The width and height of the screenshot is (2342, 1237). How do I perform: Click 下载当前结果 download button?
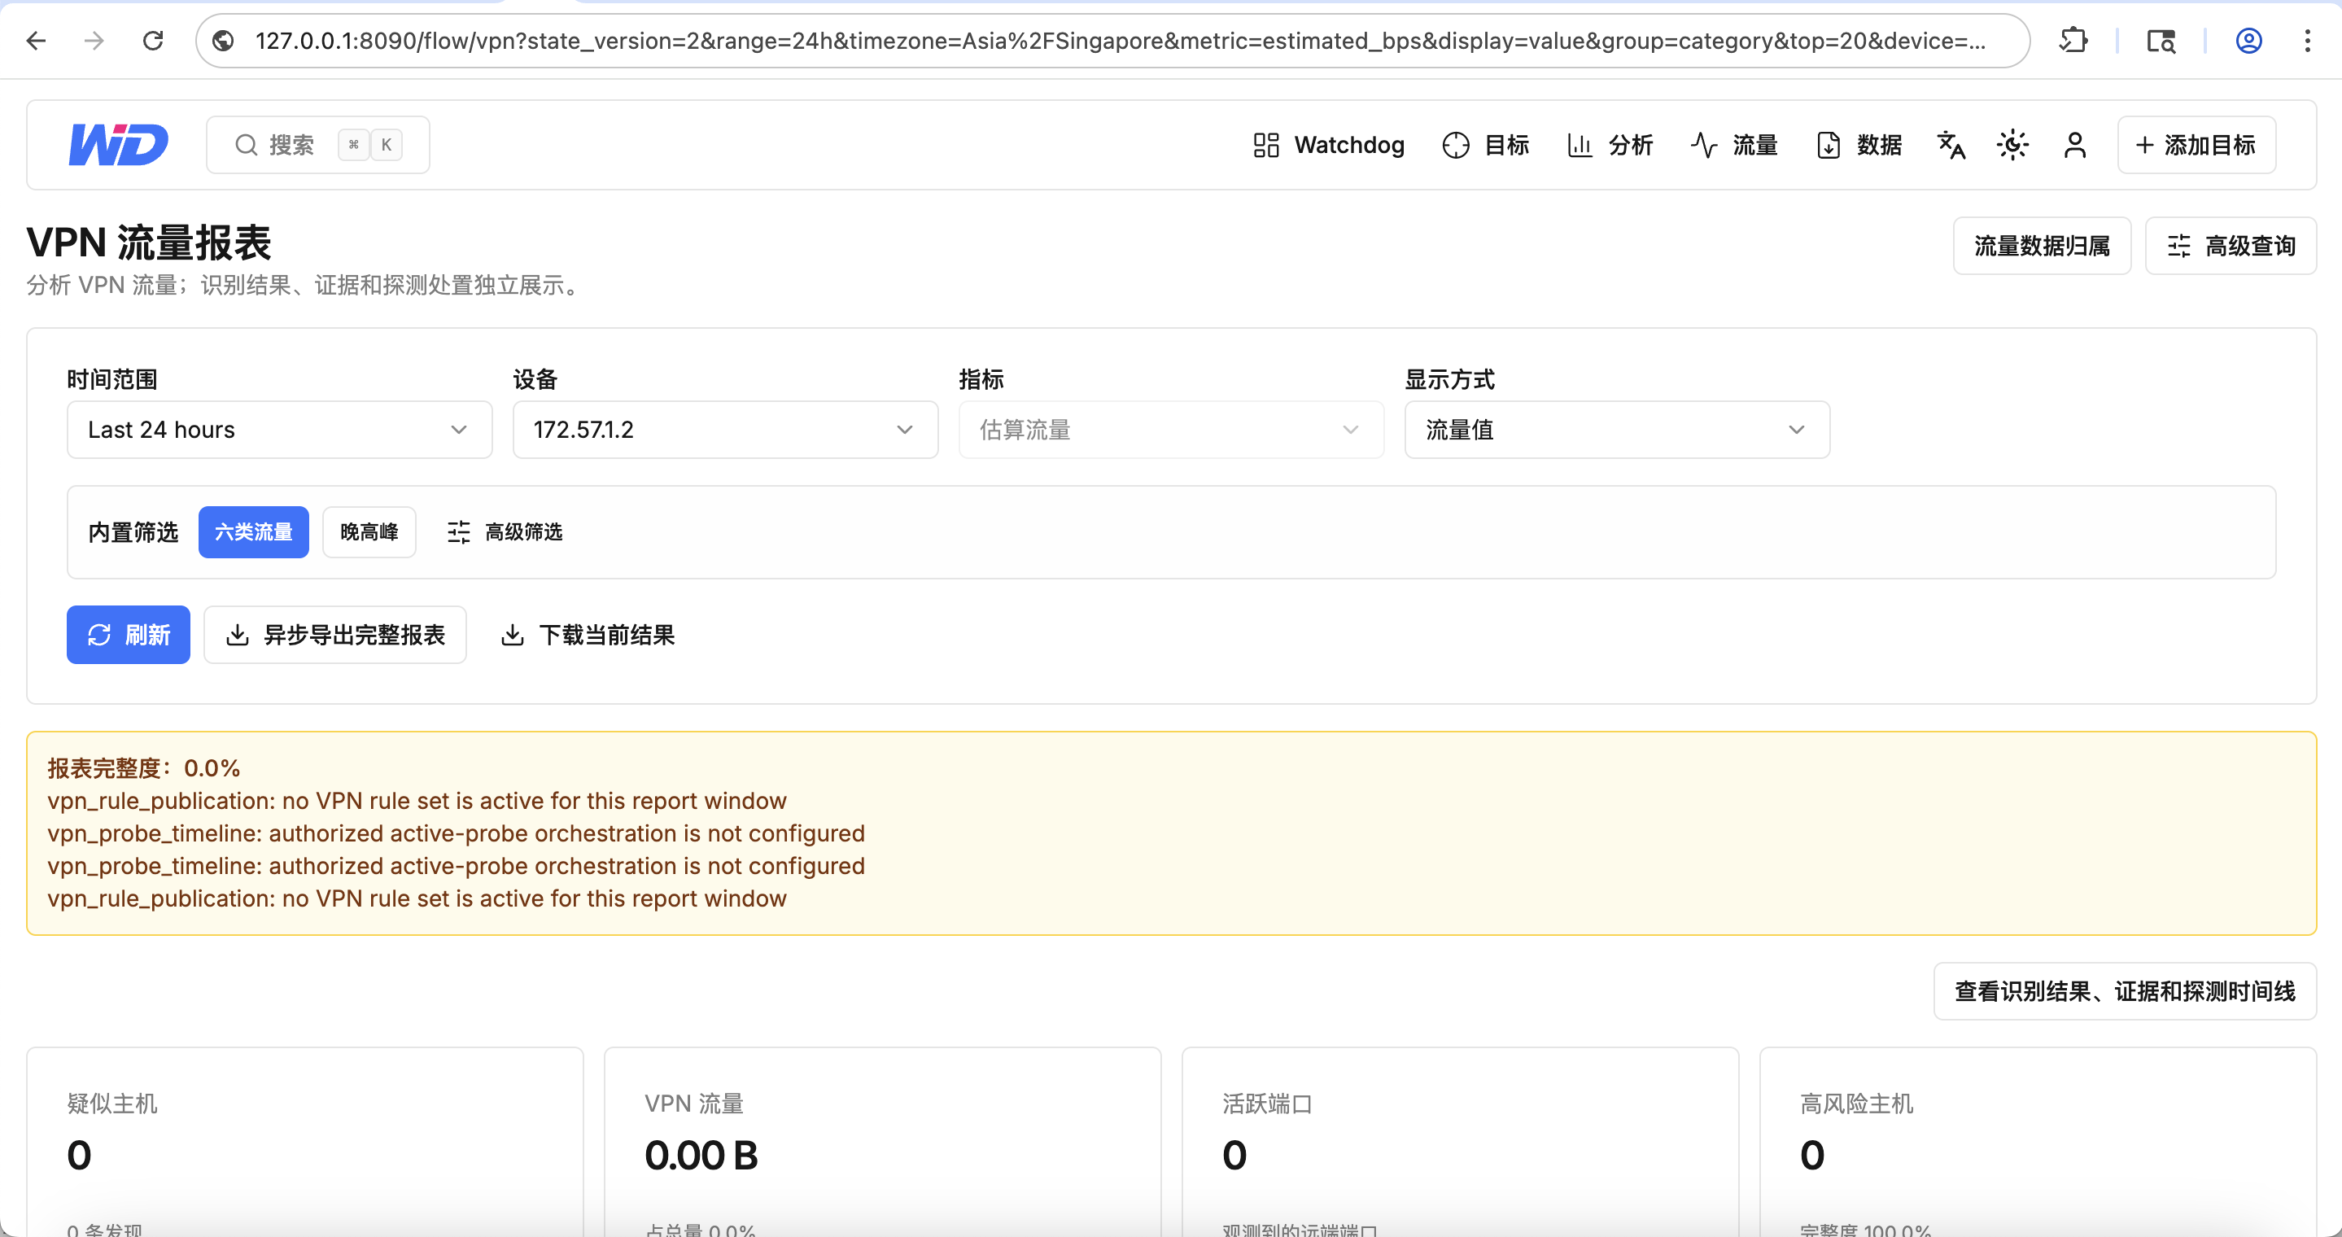click(x=588, y=635)
